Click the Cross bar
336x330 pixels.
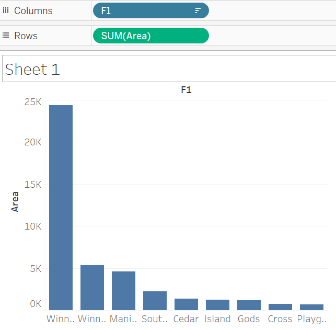280,307
